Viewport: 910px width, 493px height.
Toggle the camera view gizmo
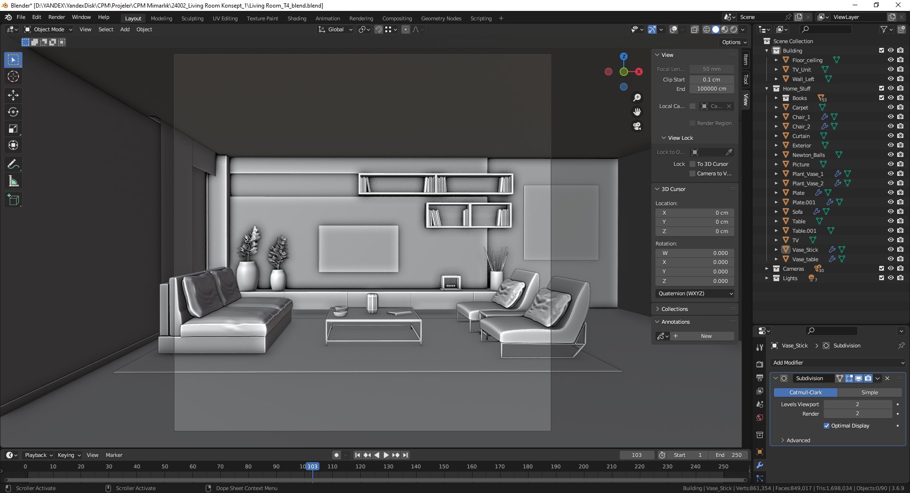point(637,126)
